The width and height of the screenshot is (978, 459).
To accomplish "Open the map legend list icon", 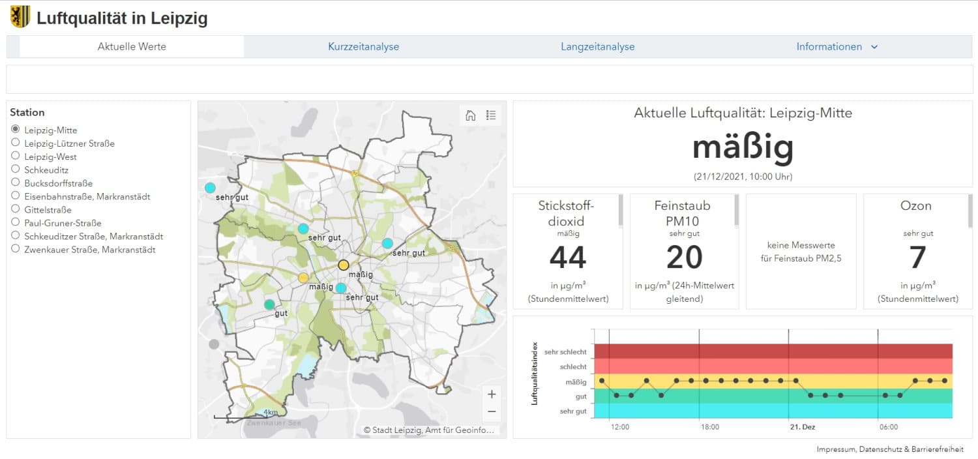I will tap(491, 115).
